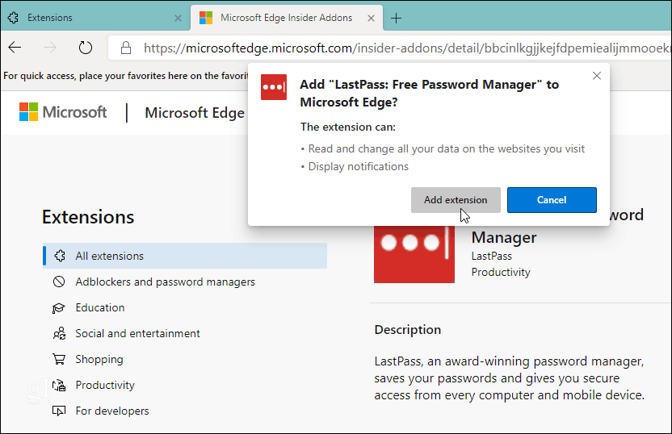Click the For developers screen icon
672x434 pixels.
click(59, 411)
